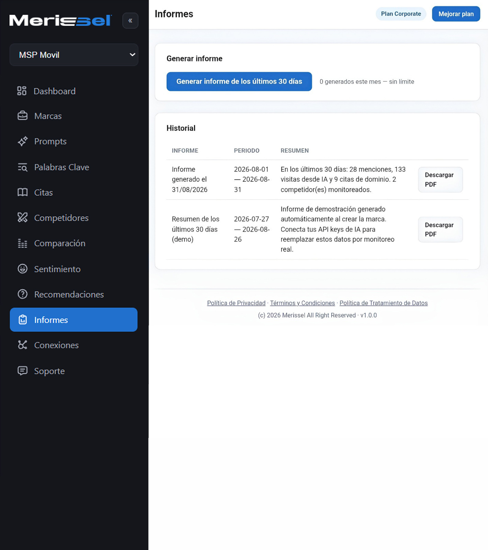The width and height of the screenshot is (488, 550).
Task: Click the RESUMEN column header
Action: pos(295,151)
